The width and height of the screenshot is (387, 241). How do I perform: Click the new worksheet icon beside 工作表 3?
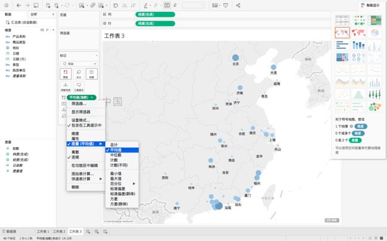click(x=88, y=232)
